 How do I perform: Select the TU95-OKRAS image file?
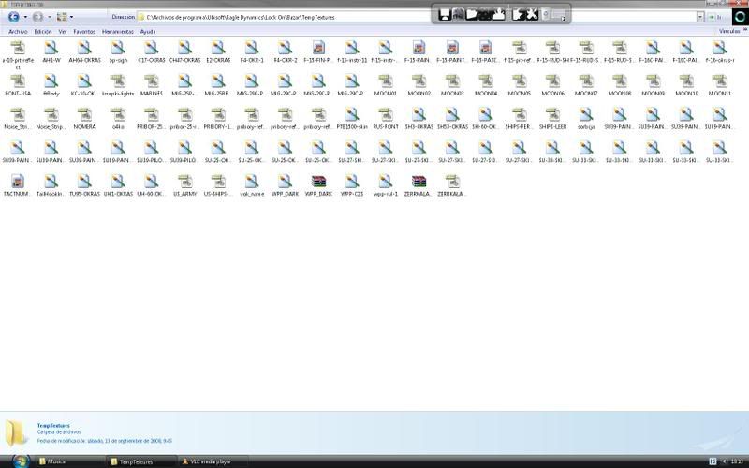pyautogui.click(x=84, y=185)
